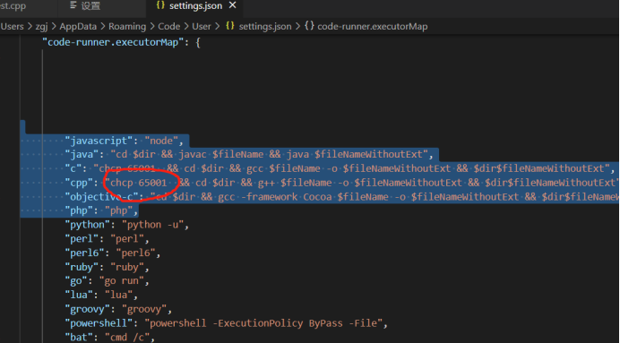Click g++ in the cpp command

coord(266,183)
